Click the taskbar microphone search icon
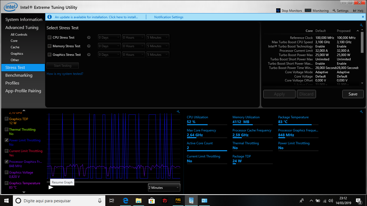 [100, 201]
